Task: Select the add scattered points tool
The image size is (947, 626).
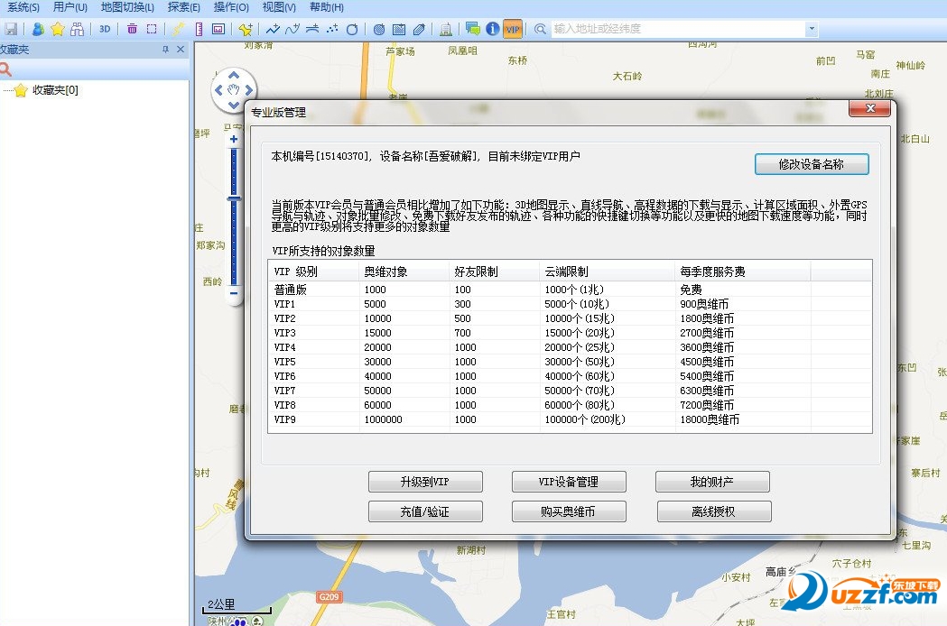Action: click(332, 29)
